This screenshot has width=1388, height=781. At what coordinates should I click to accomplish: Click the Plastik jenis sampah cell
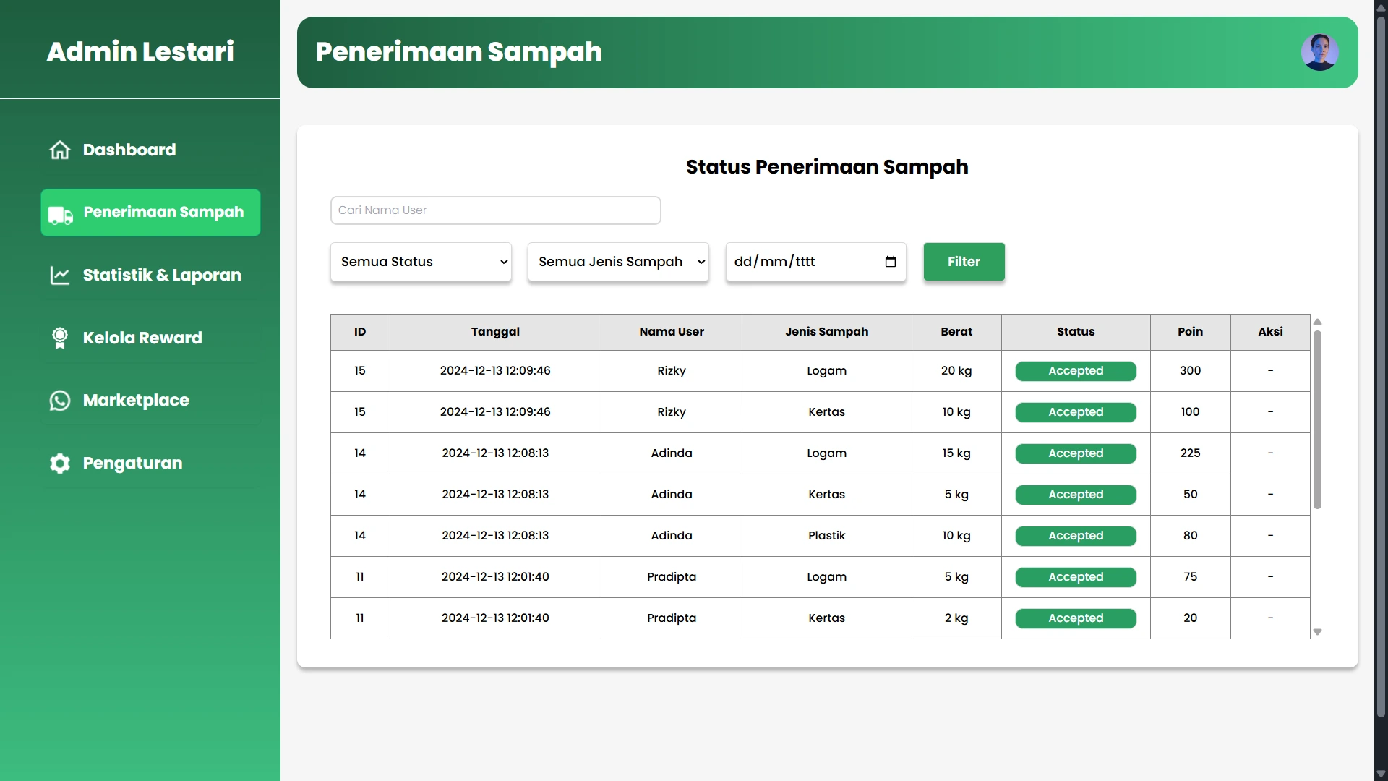coord(827,536)
